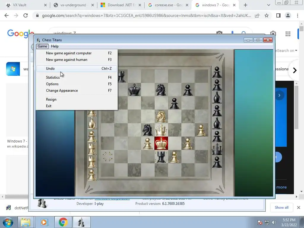Open the dotNetFx download item

click(x=18, y=208)
